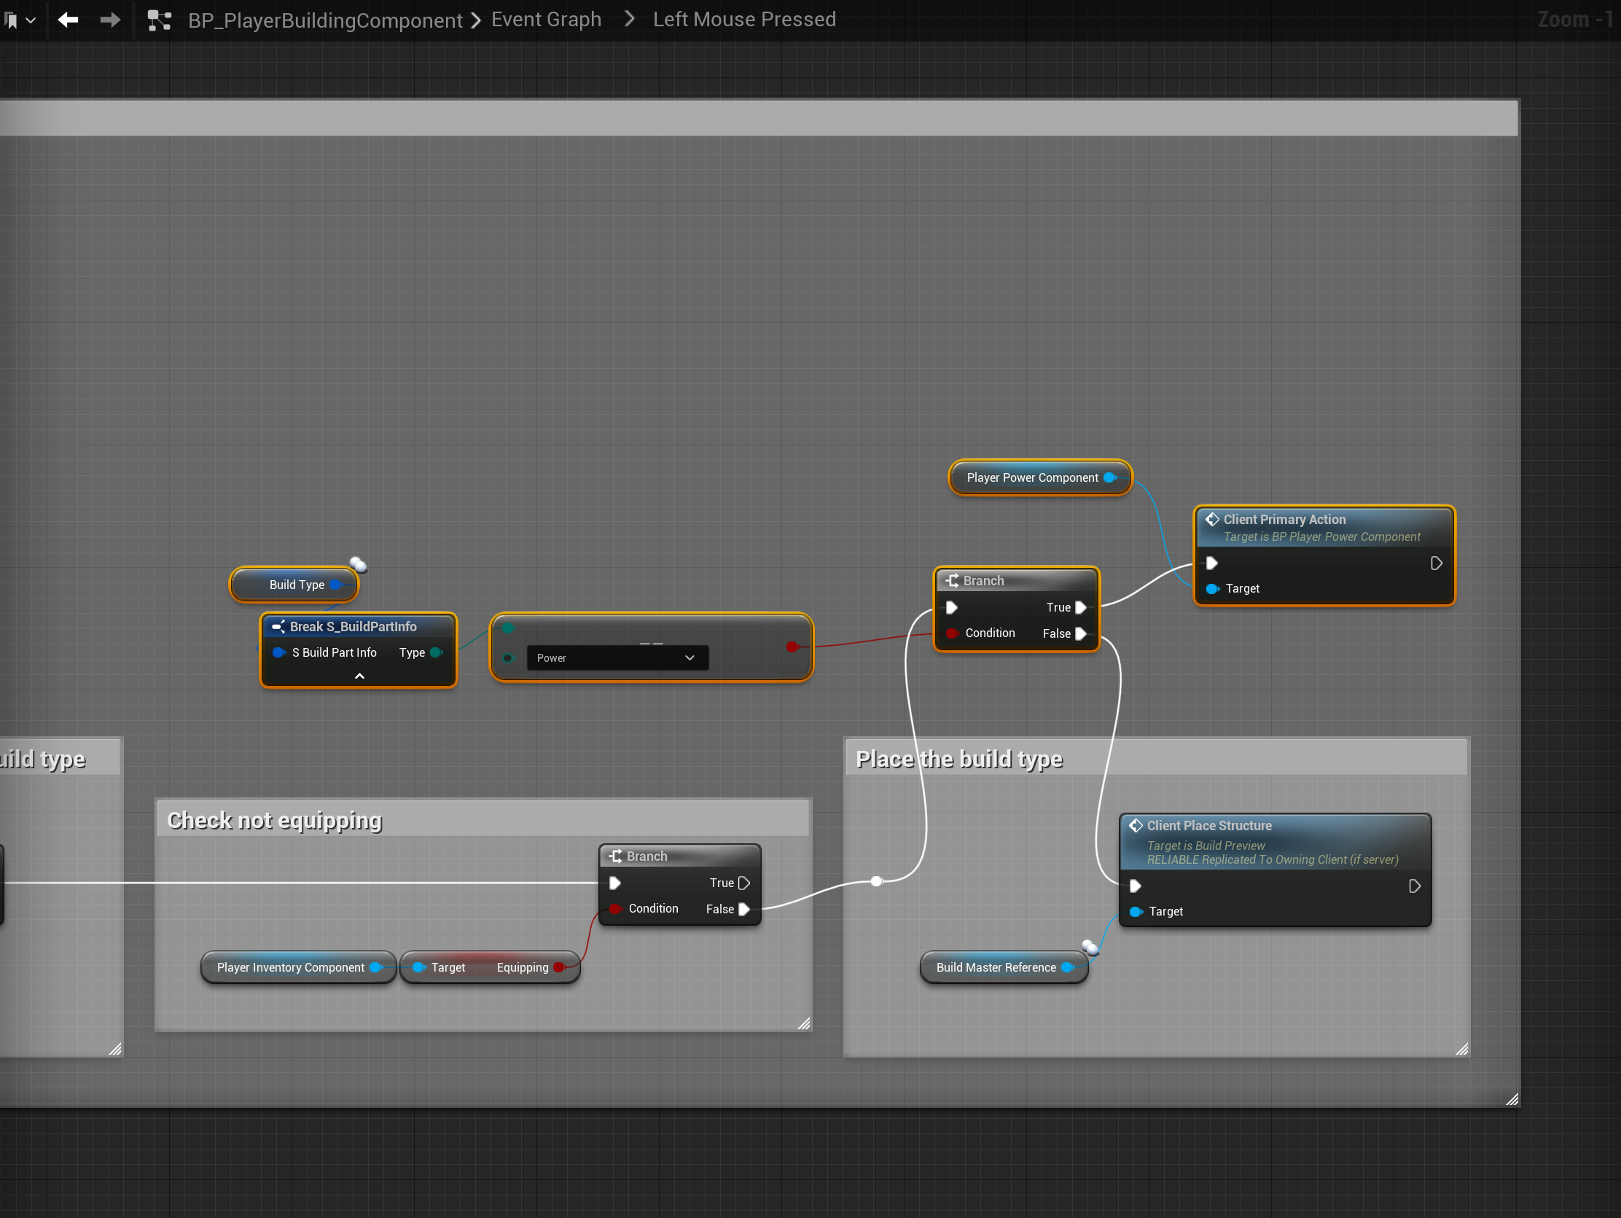
Task: Click the lower Branch node icon
Action: (x=616, y=856)
